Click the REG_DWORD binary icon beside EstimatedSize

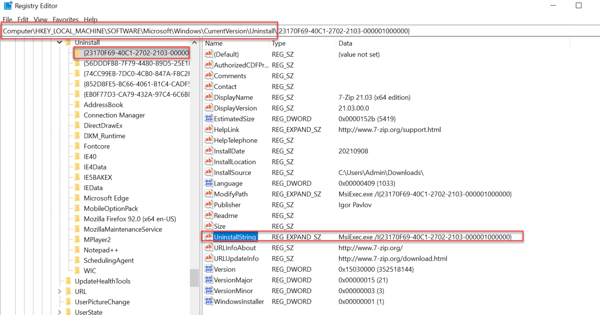point(208,119)
